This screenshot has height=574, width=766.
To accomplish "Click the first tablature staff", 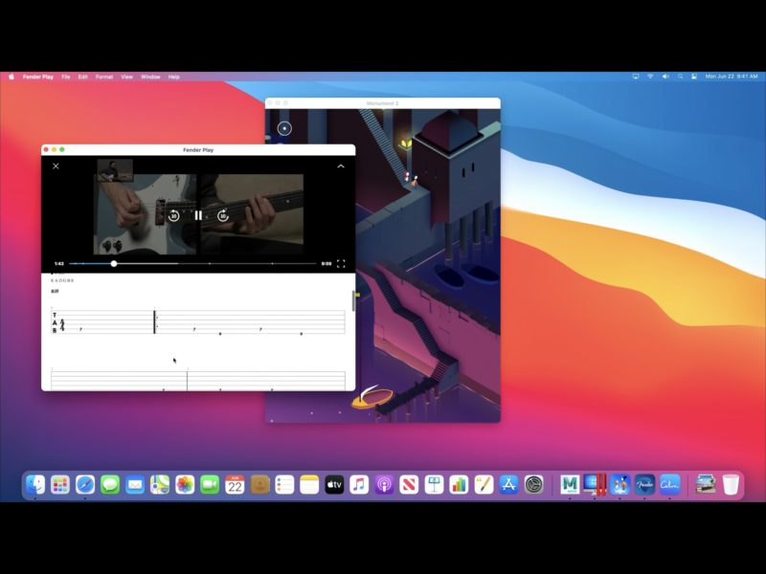I will (198, 322).
